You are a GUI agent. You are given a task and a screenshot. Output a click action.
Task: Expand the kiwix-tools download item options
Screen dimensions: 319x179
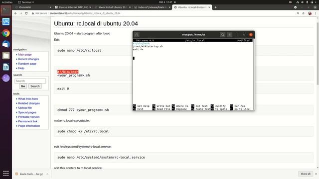pyautogui.click(x=47, y=174)
